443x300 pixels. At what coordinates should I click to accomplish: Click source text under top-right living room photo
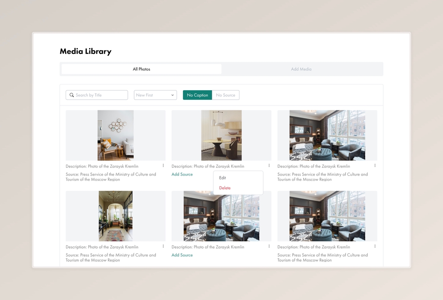(x=322, y=177)
